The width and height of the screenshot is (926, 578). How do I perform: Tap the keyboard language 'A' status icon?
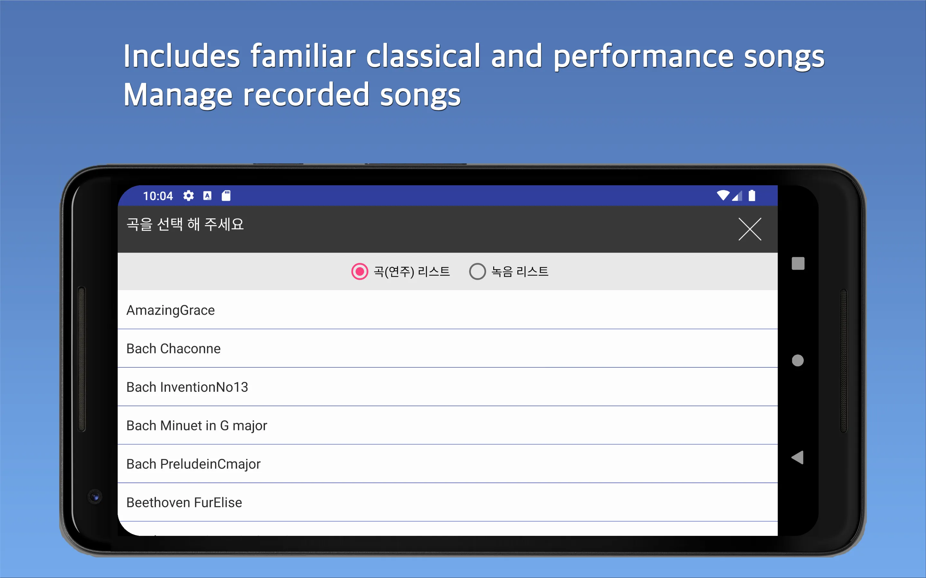coord(207,196)
